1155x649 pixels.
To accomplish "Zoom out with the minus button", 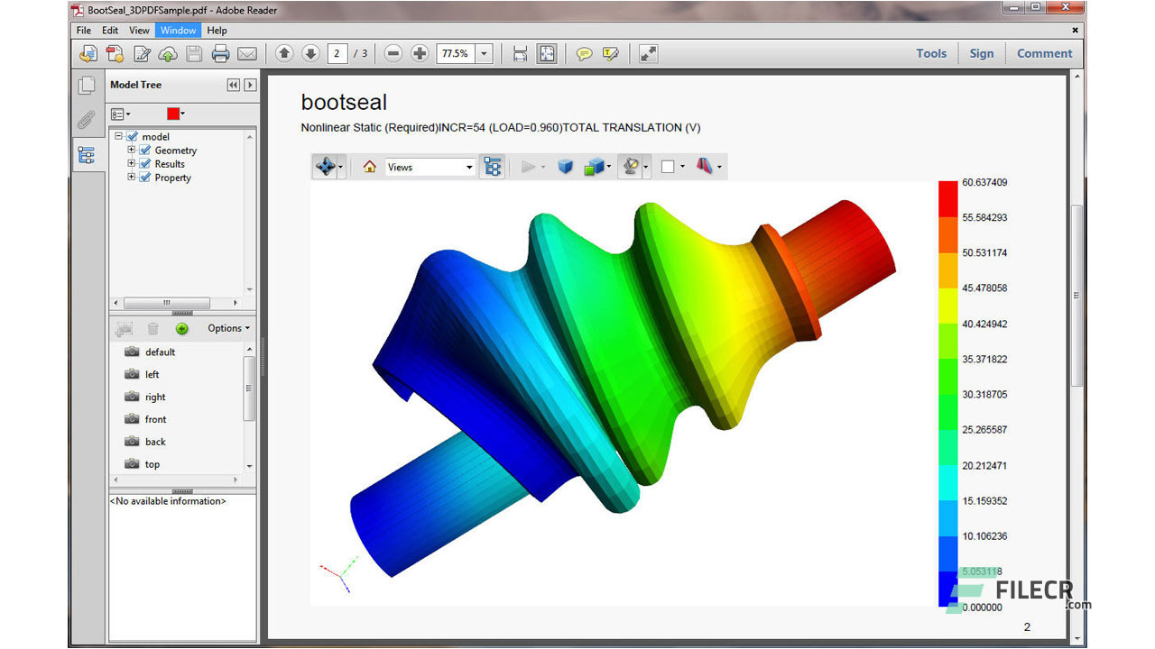I will (393, 53).
